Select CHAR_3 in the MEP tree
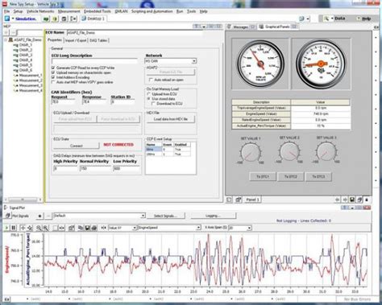Screen dimensions: 382x305 point(26,55)
